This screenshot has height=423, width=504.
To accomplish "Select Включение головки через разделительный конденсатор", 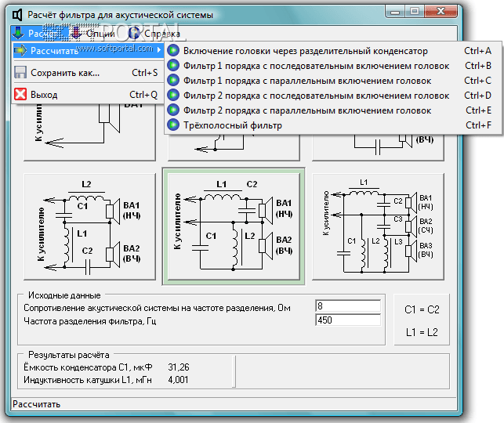I will tap(333, 50).
